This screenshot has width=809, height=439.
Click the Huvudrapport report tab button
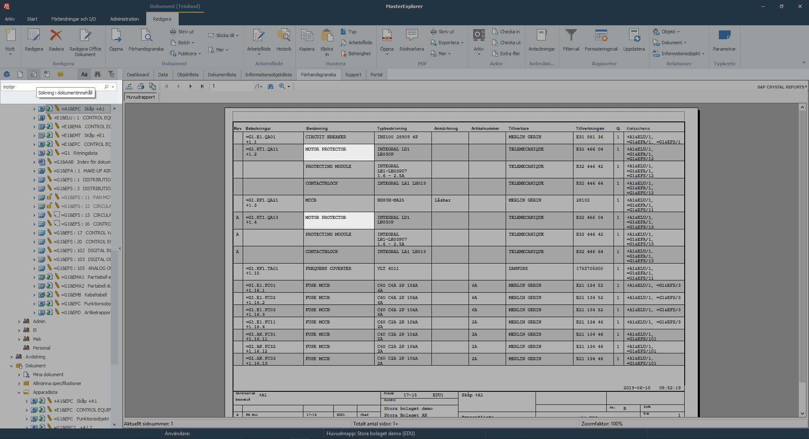[141, 97]
